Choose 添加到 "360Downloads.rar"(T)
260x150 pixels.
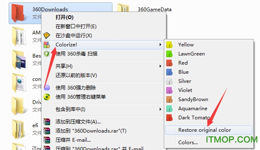91,131
